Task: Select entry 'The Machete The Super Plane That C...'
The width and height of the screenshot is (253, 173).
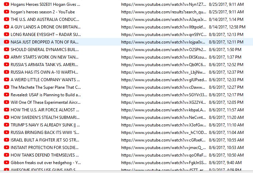Action: tap(46, 87)
